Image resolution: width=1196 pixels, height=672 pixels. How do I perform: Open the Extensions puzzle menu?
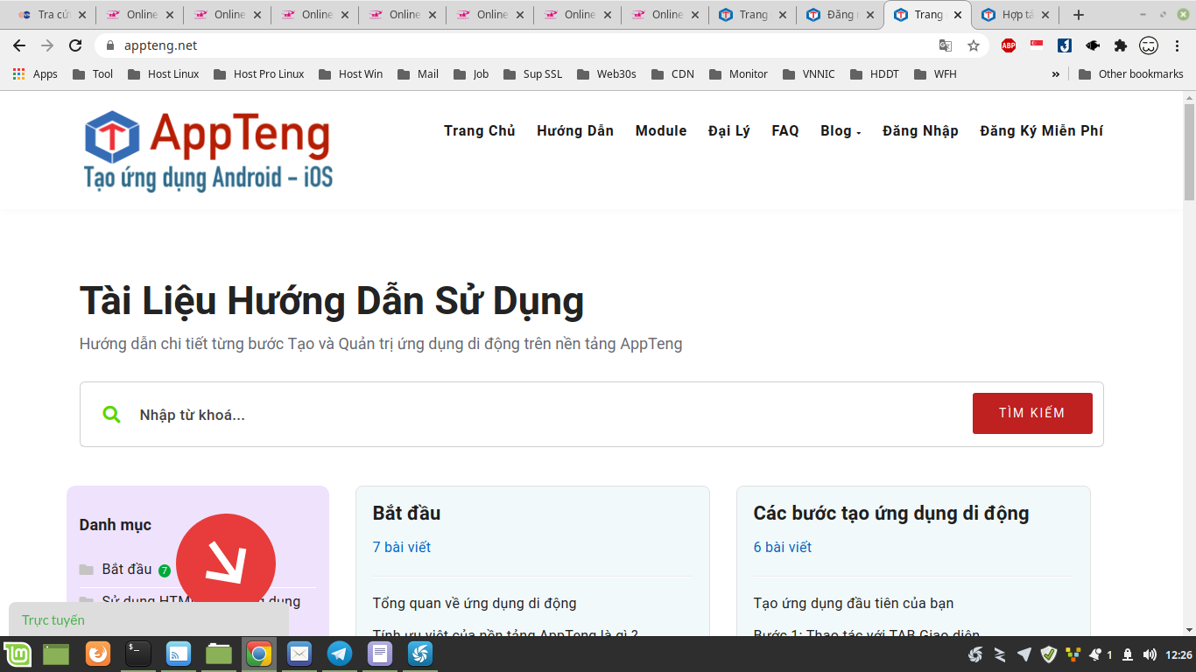tap(1121, 45)
